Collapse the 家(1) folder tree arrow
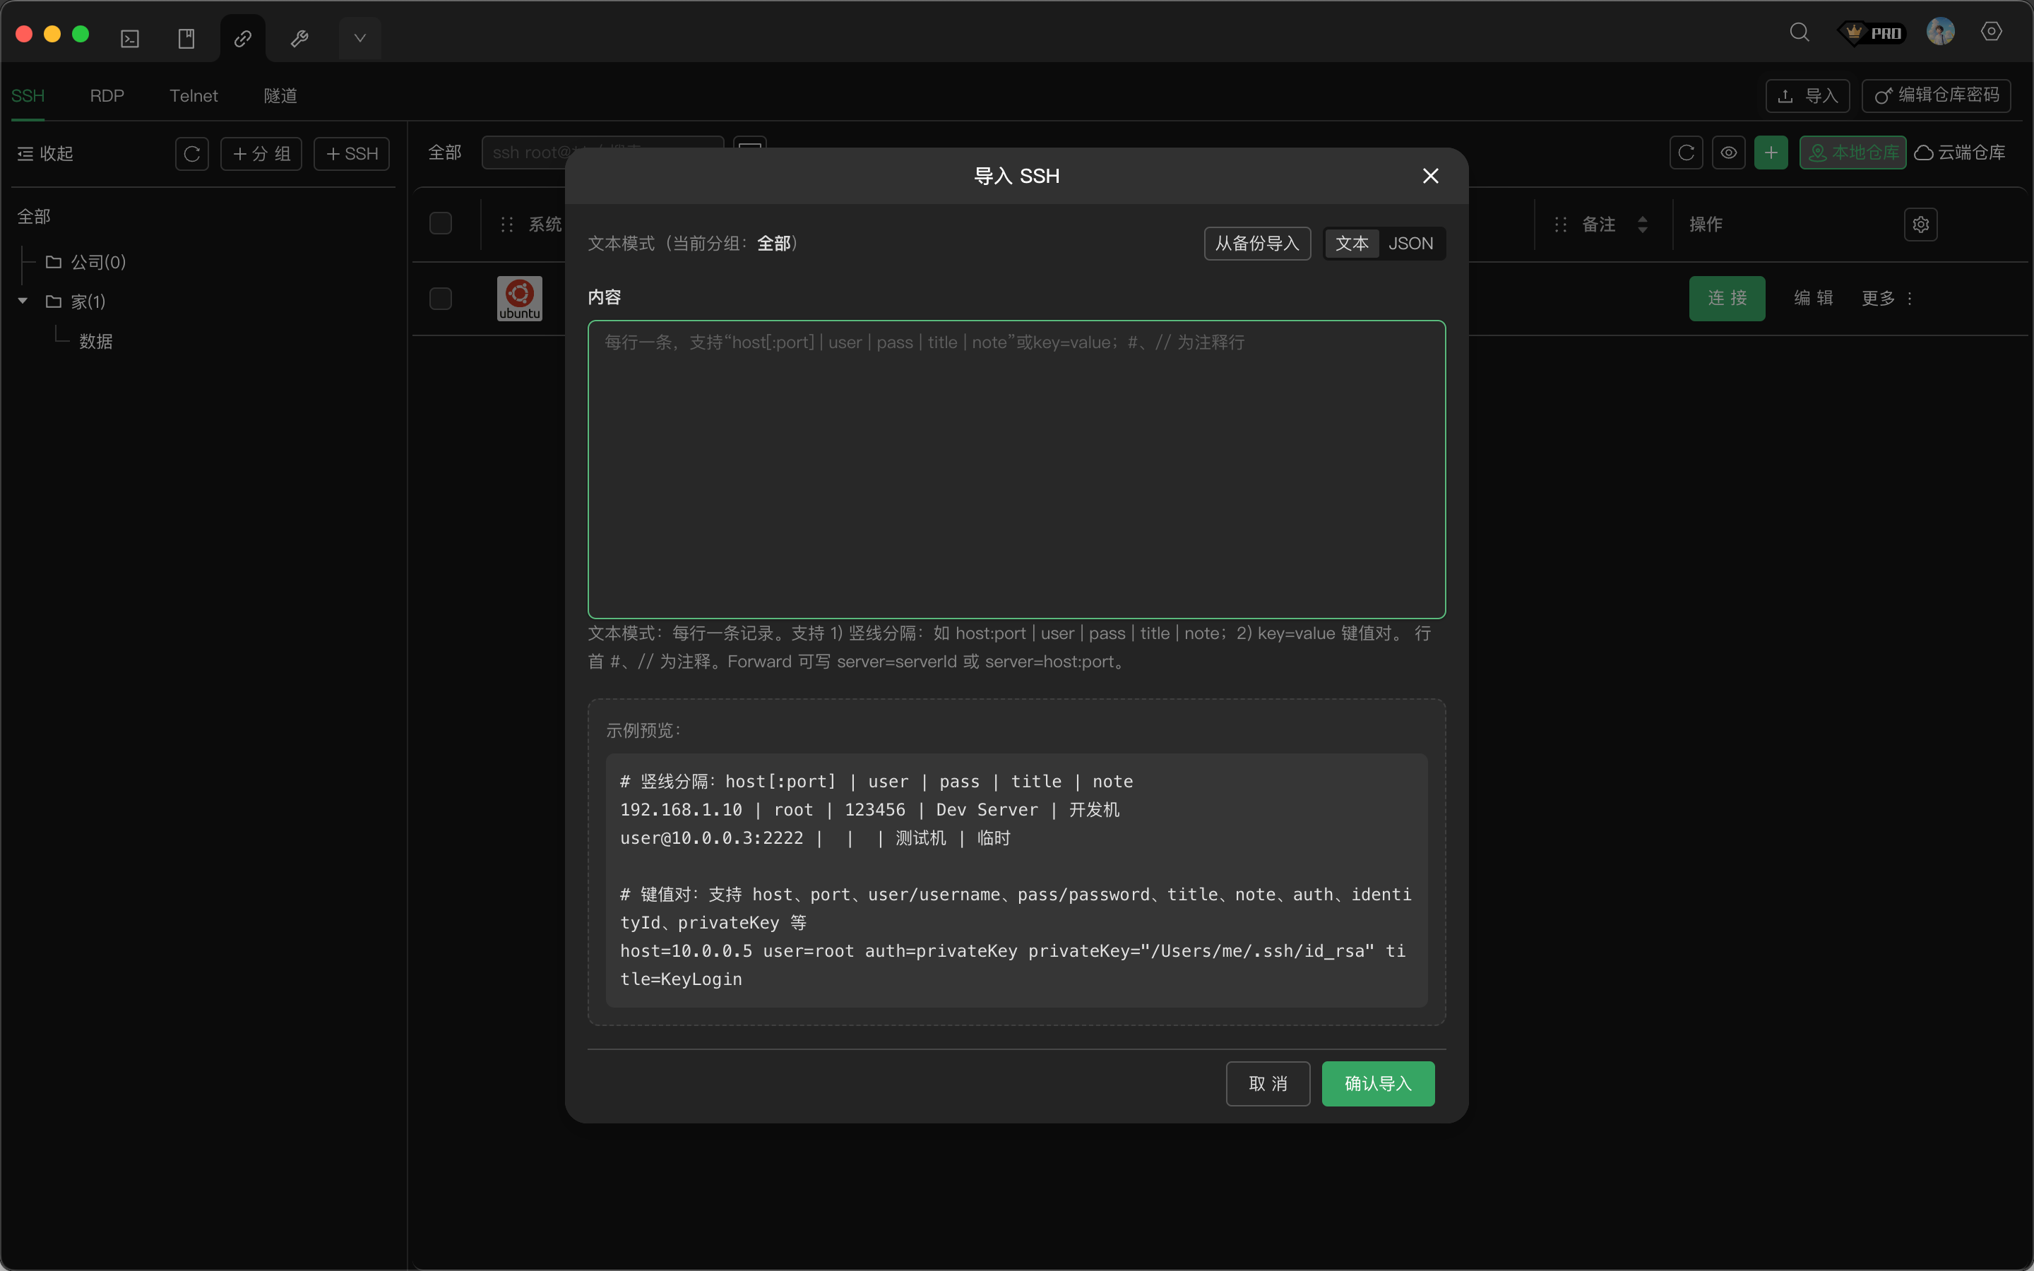This screenshot has width=2034, height=1271. (x=23, y=301)
